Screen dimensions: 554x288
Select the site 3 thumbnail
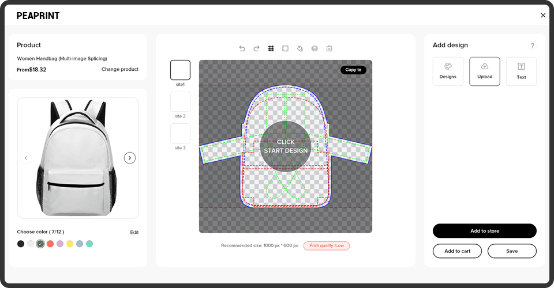tap(180, 134)
